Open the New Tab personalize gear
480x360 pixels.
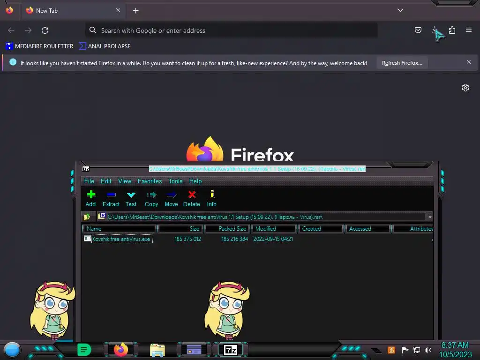465,88
